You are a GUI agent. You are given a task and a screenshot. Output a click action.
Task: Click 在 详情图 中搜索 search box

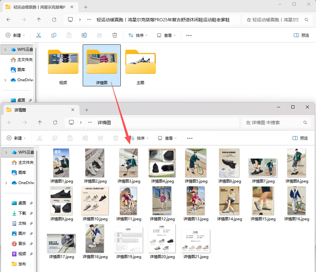276,123
